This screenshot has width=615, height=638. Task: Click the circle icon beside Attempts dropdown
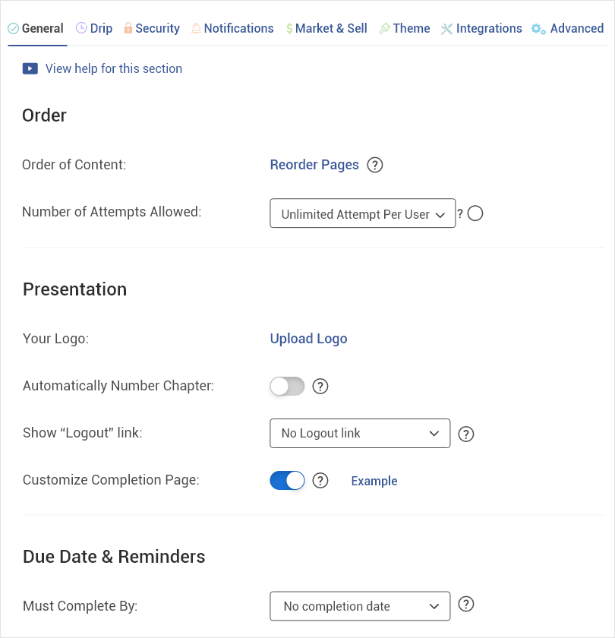tap(475, 213)
